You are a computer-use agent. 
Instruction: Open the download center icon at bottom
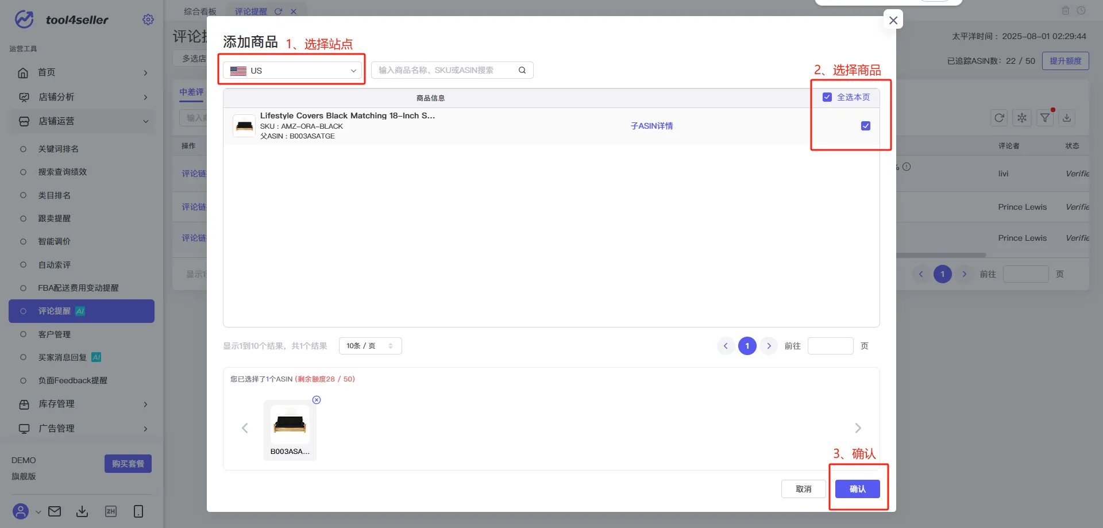82,511
